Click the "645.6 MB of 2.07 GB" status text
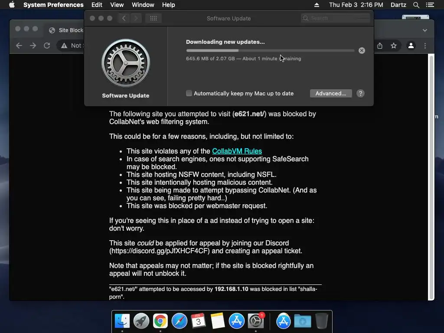The width and height of the screenshot is (444, 333). click(x=210, y=59)
